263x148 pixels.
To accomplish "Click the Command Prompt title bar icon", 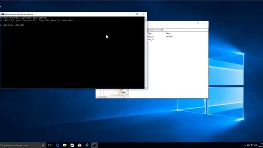I will click(x=2, y=14).
